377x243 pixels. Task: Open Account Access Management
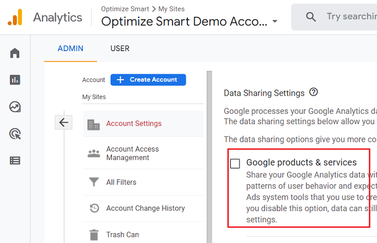click(143, 153)
